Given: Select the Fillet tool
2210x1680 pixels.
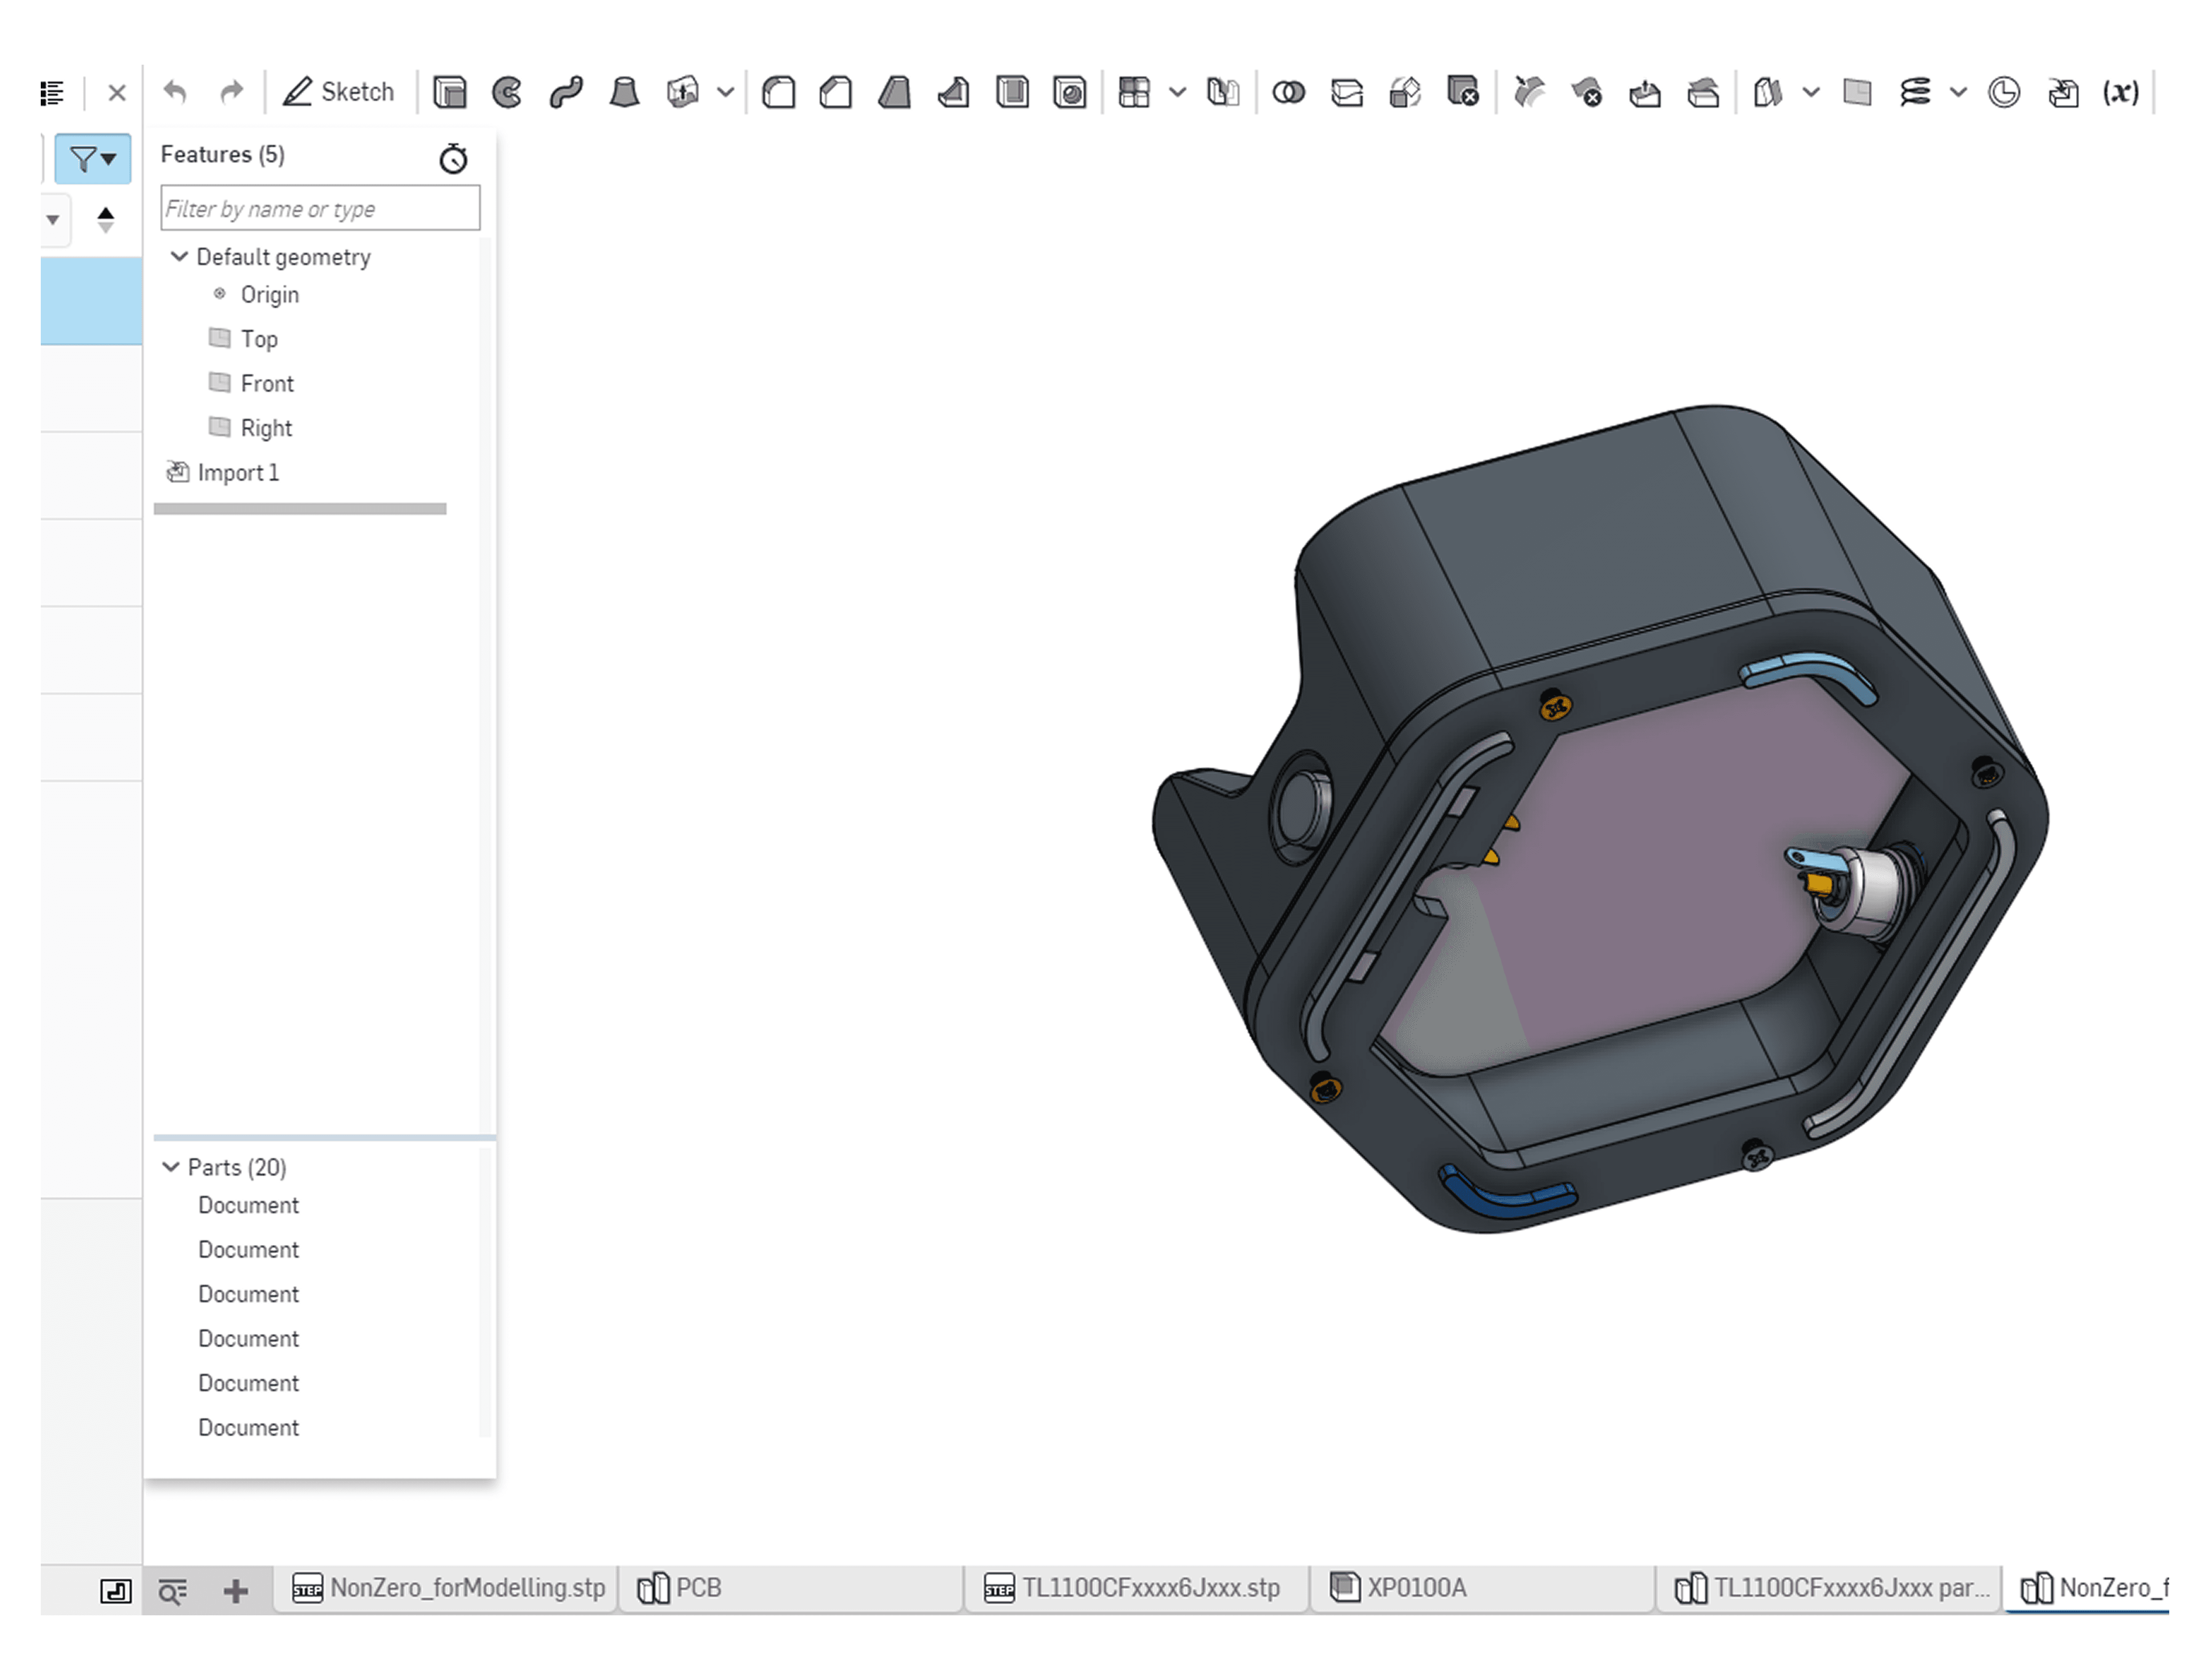Looking at the screenshot, I should pyautogui.click(x=778, y=92).
